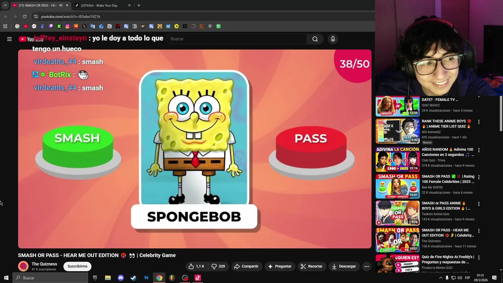
Task: Open the X (Twitter) bookmark
Action: (x=84, y=26)
